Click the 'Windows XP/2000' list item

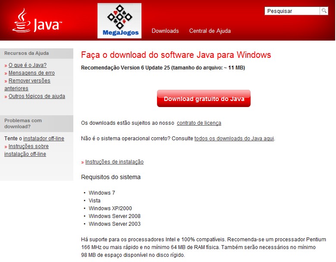tap(110, 208)
